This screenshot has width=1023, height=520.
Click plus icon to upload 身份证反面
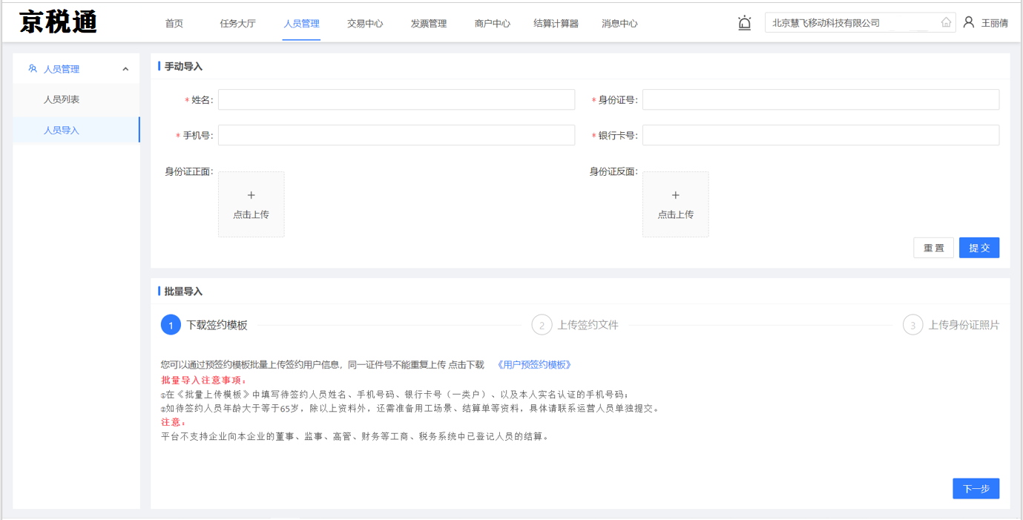pyautogui.click(x=675, y=196)
